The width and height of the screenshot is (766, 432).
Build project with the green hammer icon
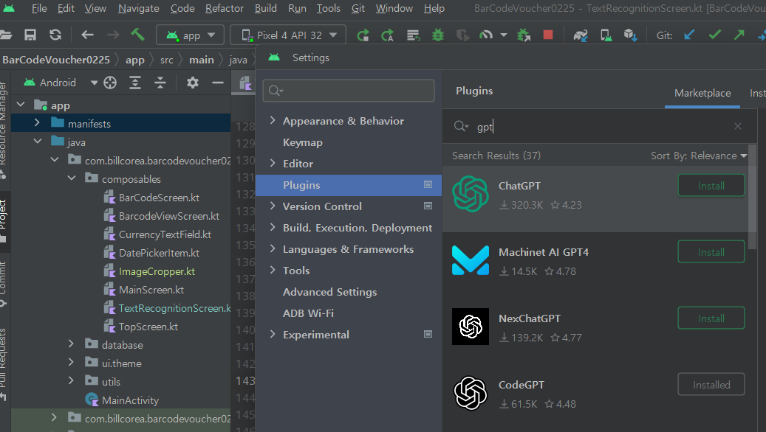click(x=138, y=35)
